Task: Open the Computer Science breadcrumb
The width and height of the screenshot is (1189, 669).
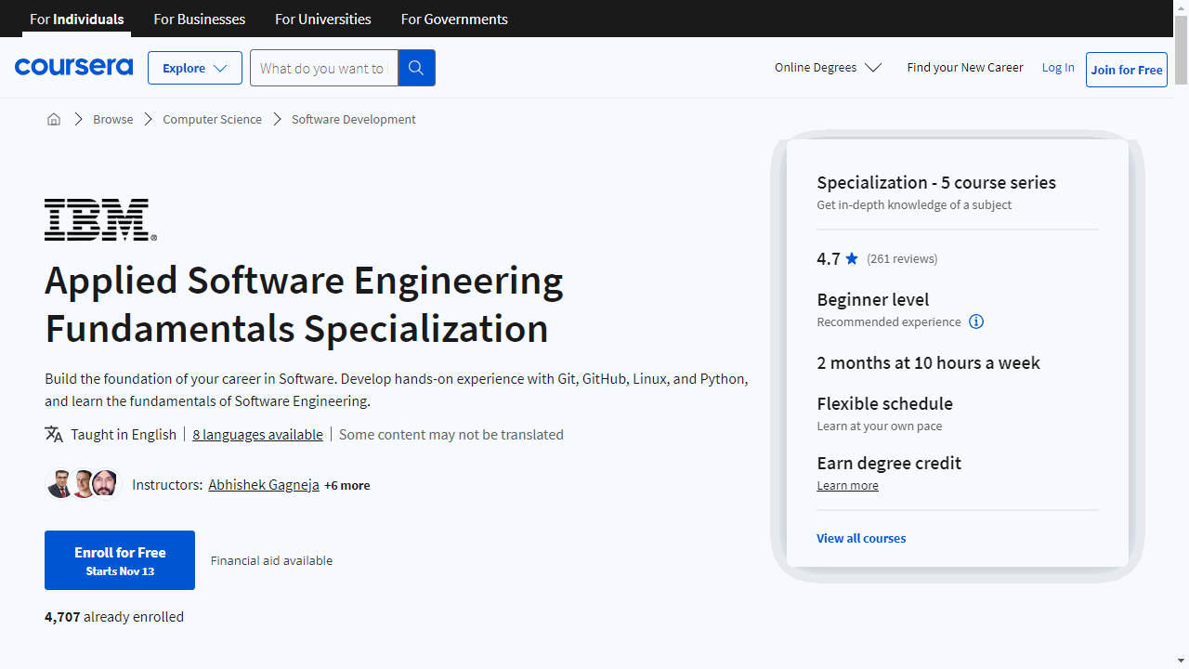Action: point(213,119)
